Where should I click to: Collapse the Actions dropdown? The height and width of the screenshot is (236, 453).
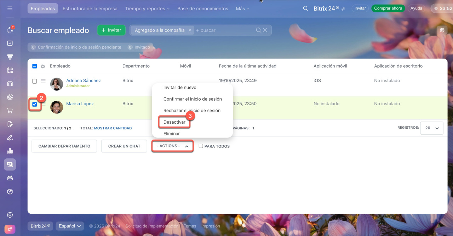172,146
